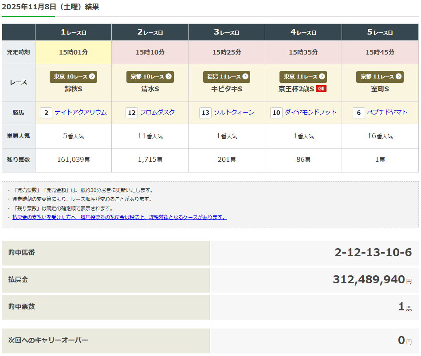This screenshot has height=356, width=421.
Task: Click the red GII grade badge
Action: pyautogui.click(x=321, y=89)
